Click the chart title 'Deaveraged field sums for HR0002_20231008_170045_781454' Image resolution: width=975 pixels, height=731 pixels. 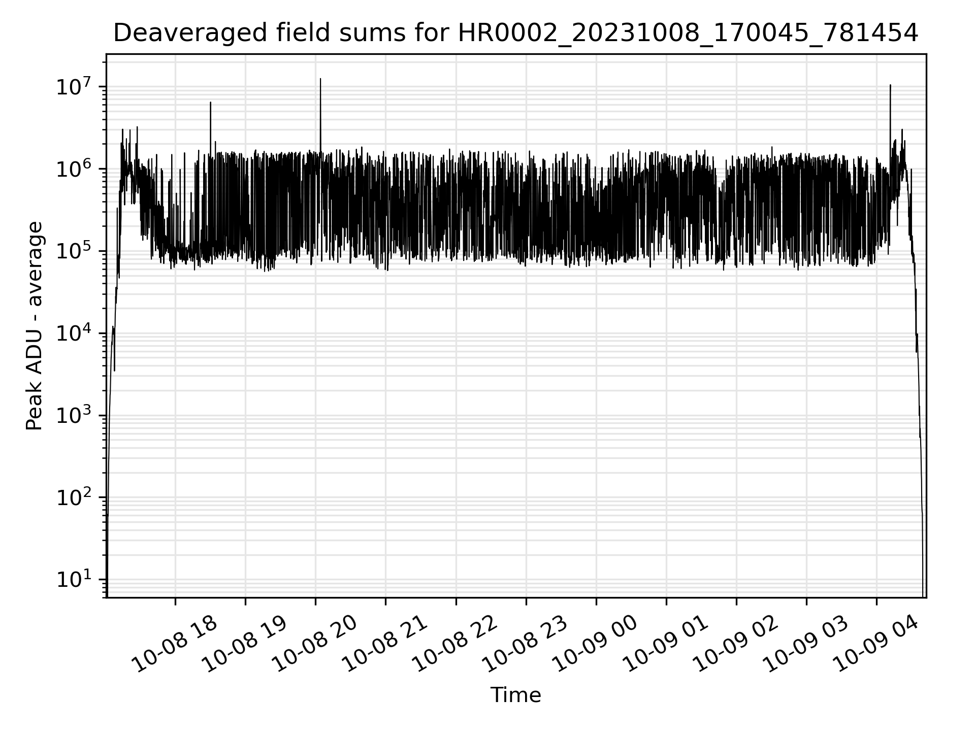(x=515, y=34)
